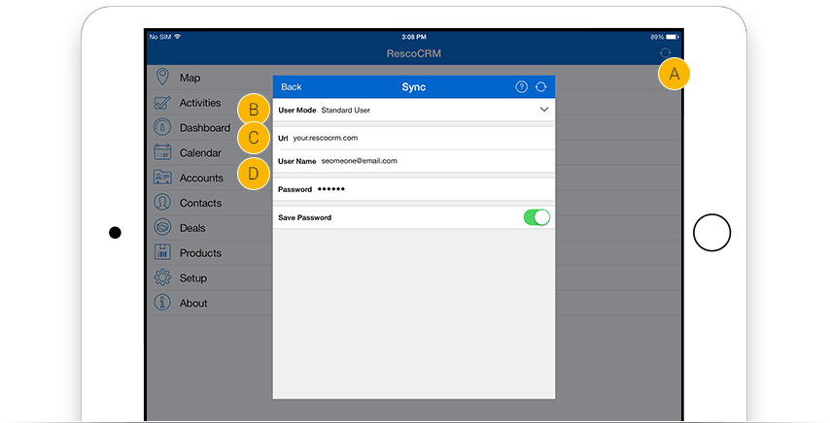Click the Calendar icon in sidebar
The image size is (830, 423).
[x=162, y=152]
